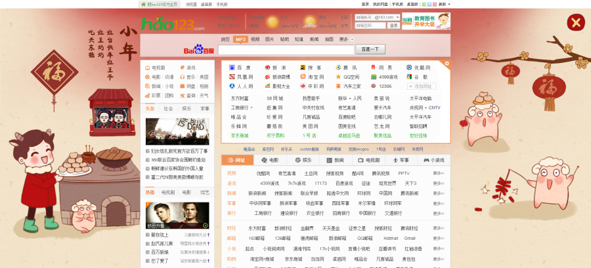
Task: Open the 音乐 headphone icon in left menu
Action: [x=183, y=77]
